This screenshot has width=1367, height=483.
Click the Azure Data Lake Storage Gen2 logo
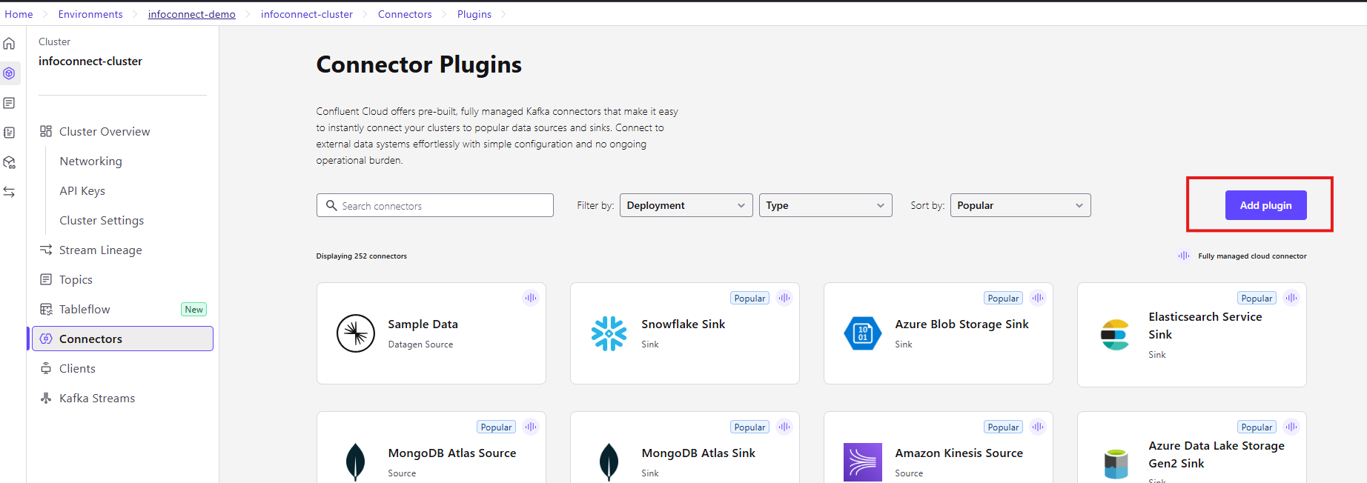1116,464
